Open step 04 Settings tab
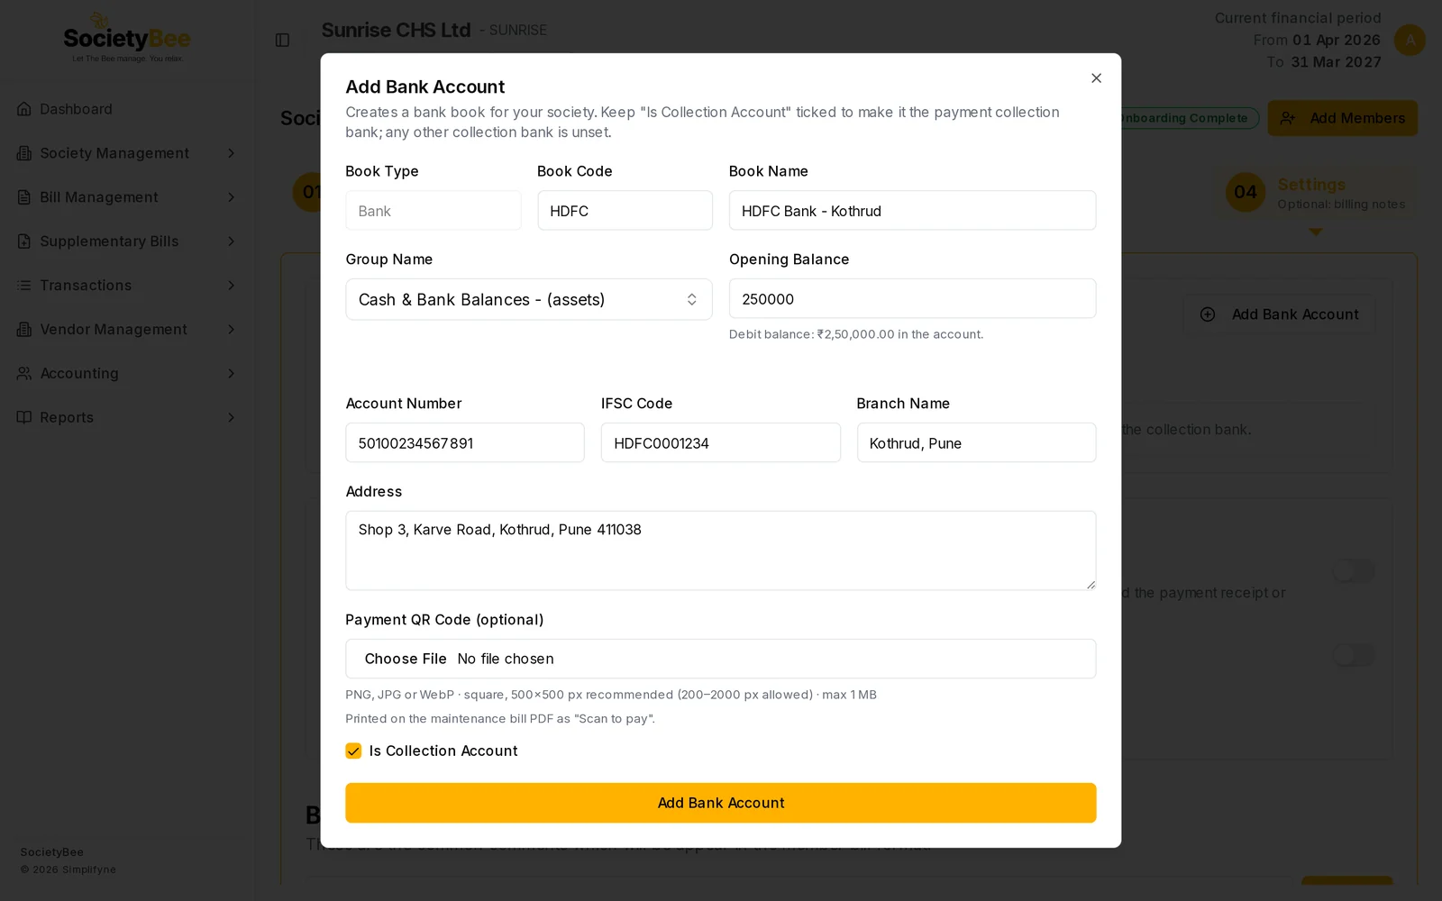1442x901 pixels. tap(1316, 193)
